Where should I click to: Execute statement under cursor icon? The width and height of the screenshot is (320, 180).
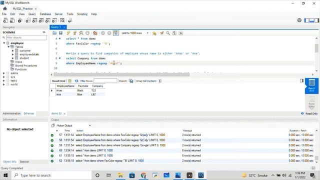tap(75, 33)
